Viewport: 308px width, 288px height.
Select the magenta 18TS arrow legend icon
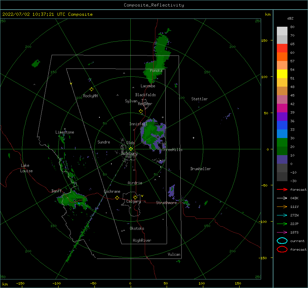coord(282,233)
